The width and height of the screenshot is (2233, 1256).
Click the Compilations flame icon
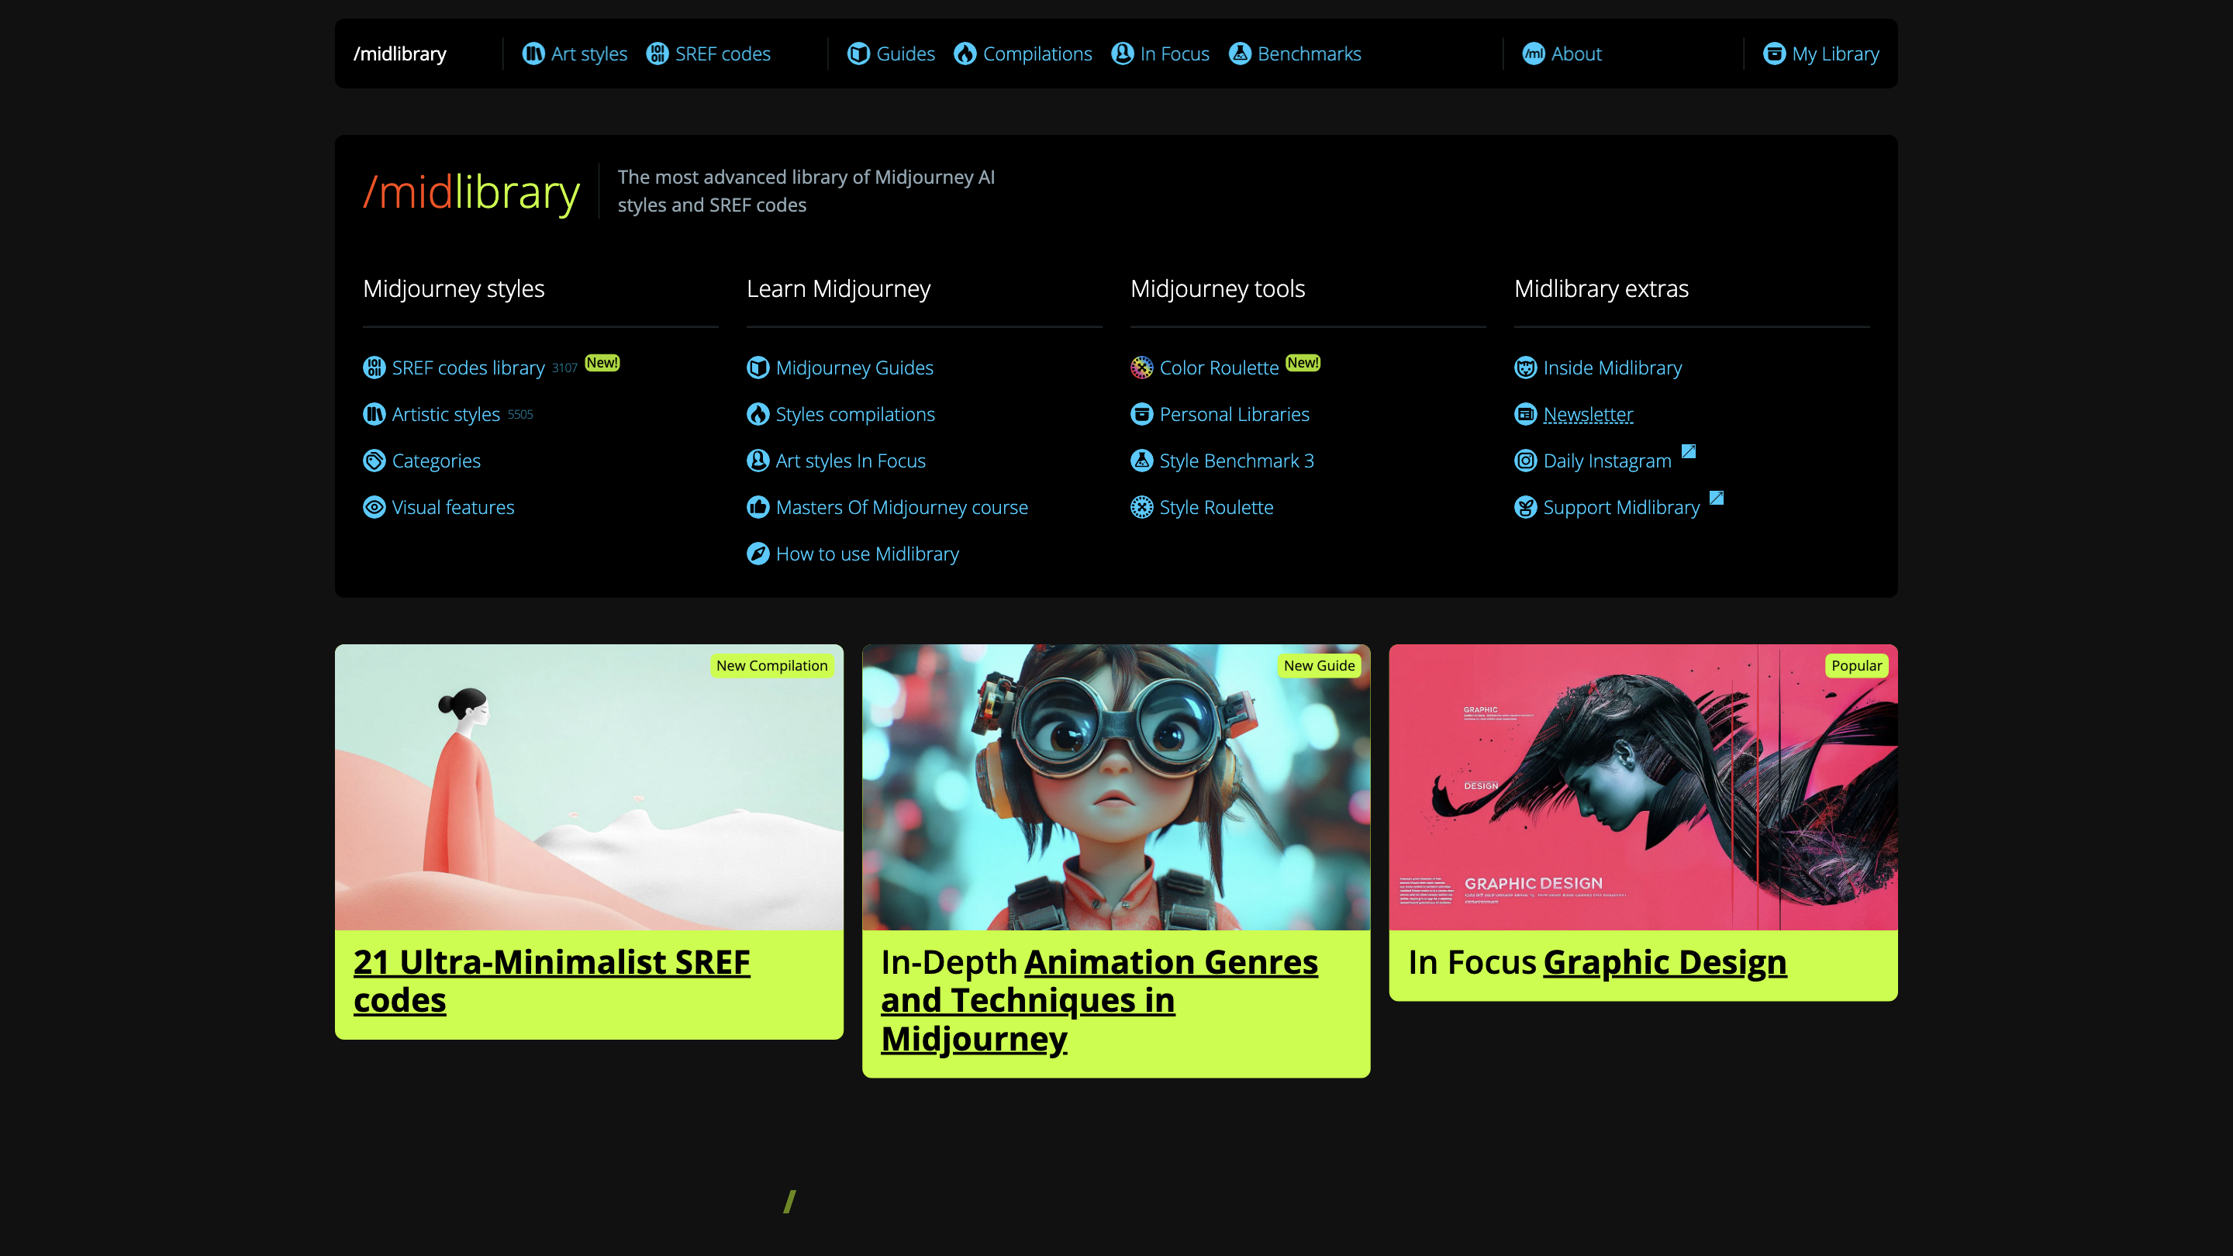965,53
